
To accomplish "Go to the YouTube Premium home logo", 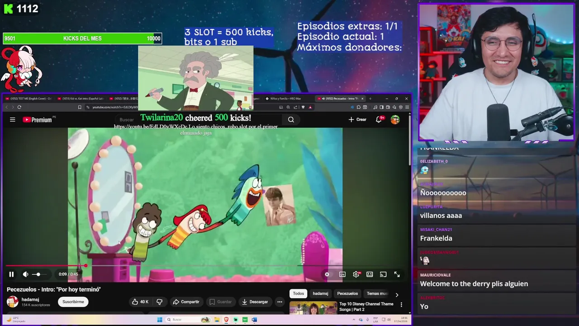I will (37, 120).
